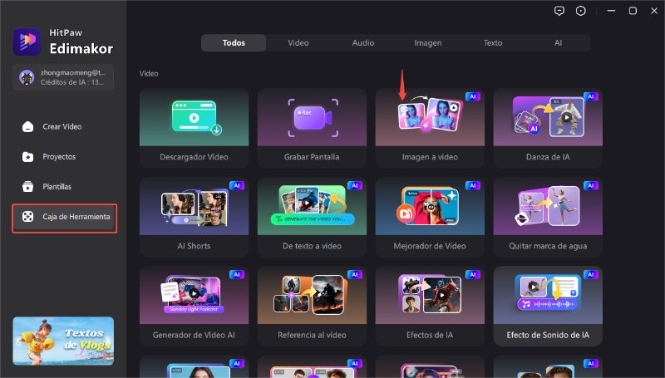Open the hexagon settings icon
This screenshot has height=378, width=665.
click(580, 11)
